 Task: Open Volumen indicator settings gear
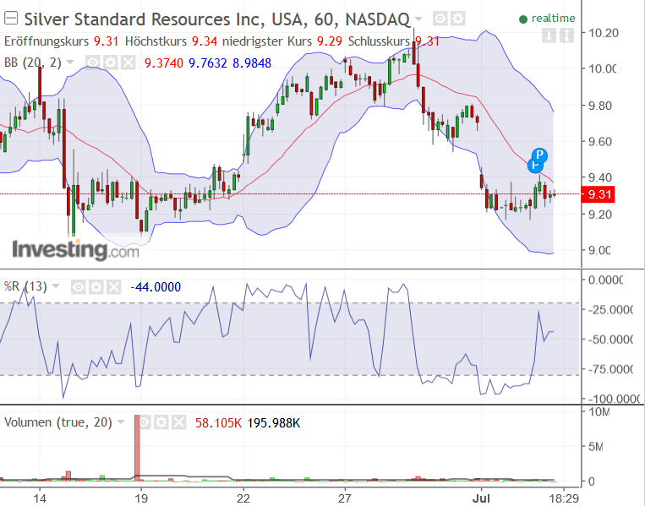pyautogui.click(x=161, y=422)
